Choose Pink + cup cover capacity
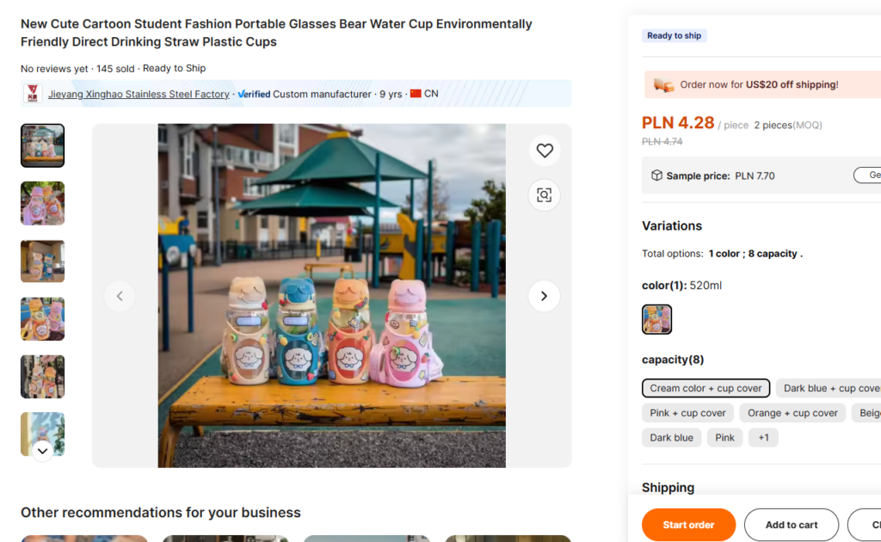This screenshot has width=881, height=542. point(687,413)
